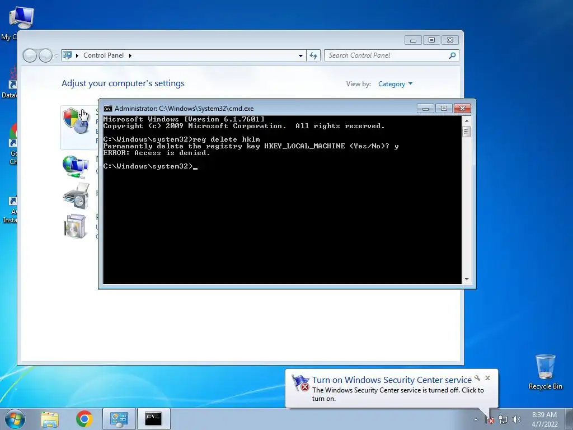Click volume speaker tray icon
This screenshot has width=573, height=430.
516,419
